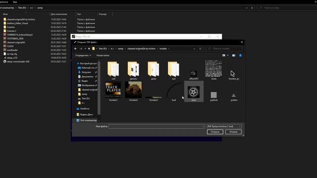Select the particle texture file
Image resolution: width=317 pixels, height=178 pixels.
213,96
